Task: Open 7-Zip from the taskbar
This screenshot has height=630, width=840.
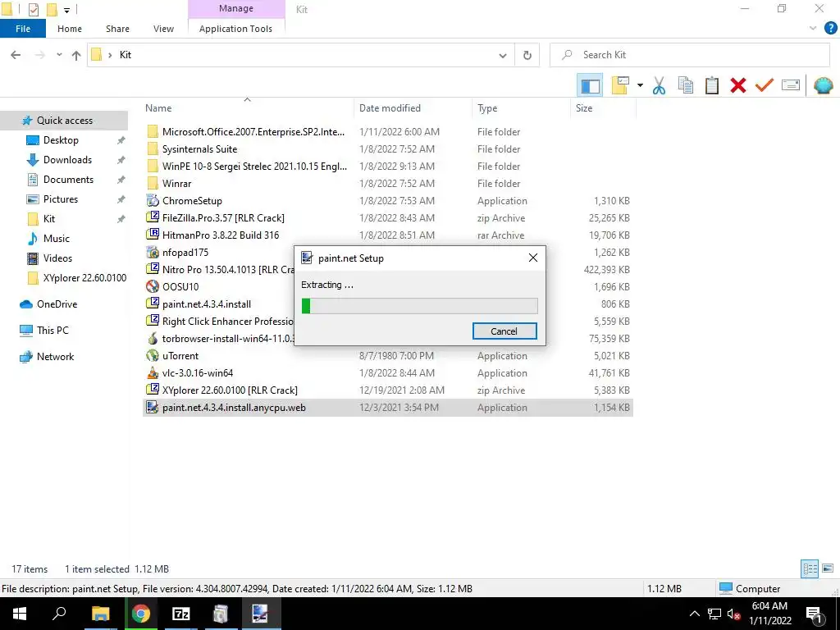Action: pos(180,614)
